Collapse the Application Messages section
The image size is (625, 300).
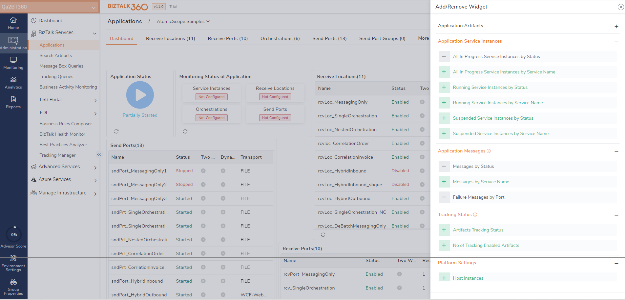(x=616, y=152)
